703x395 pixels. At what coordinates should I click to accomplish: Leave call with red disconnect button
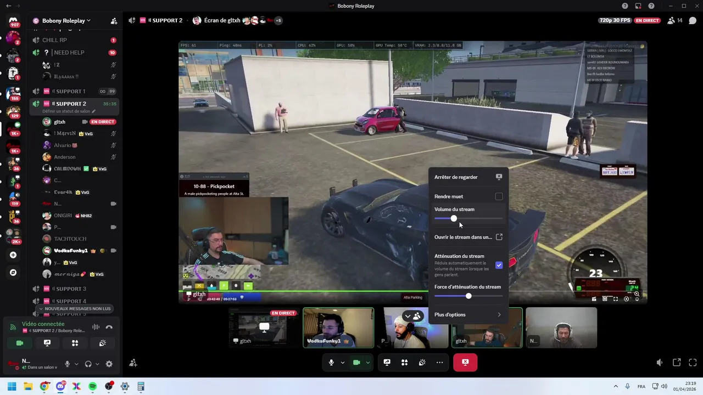tap(465, 363)
